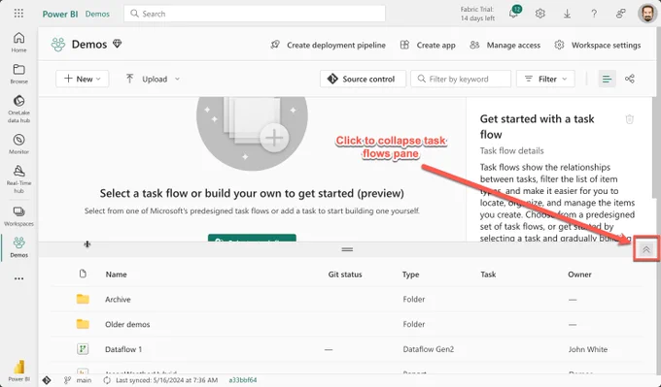Open the Older demos folder
Screen dimensions: 661x387
127,324
